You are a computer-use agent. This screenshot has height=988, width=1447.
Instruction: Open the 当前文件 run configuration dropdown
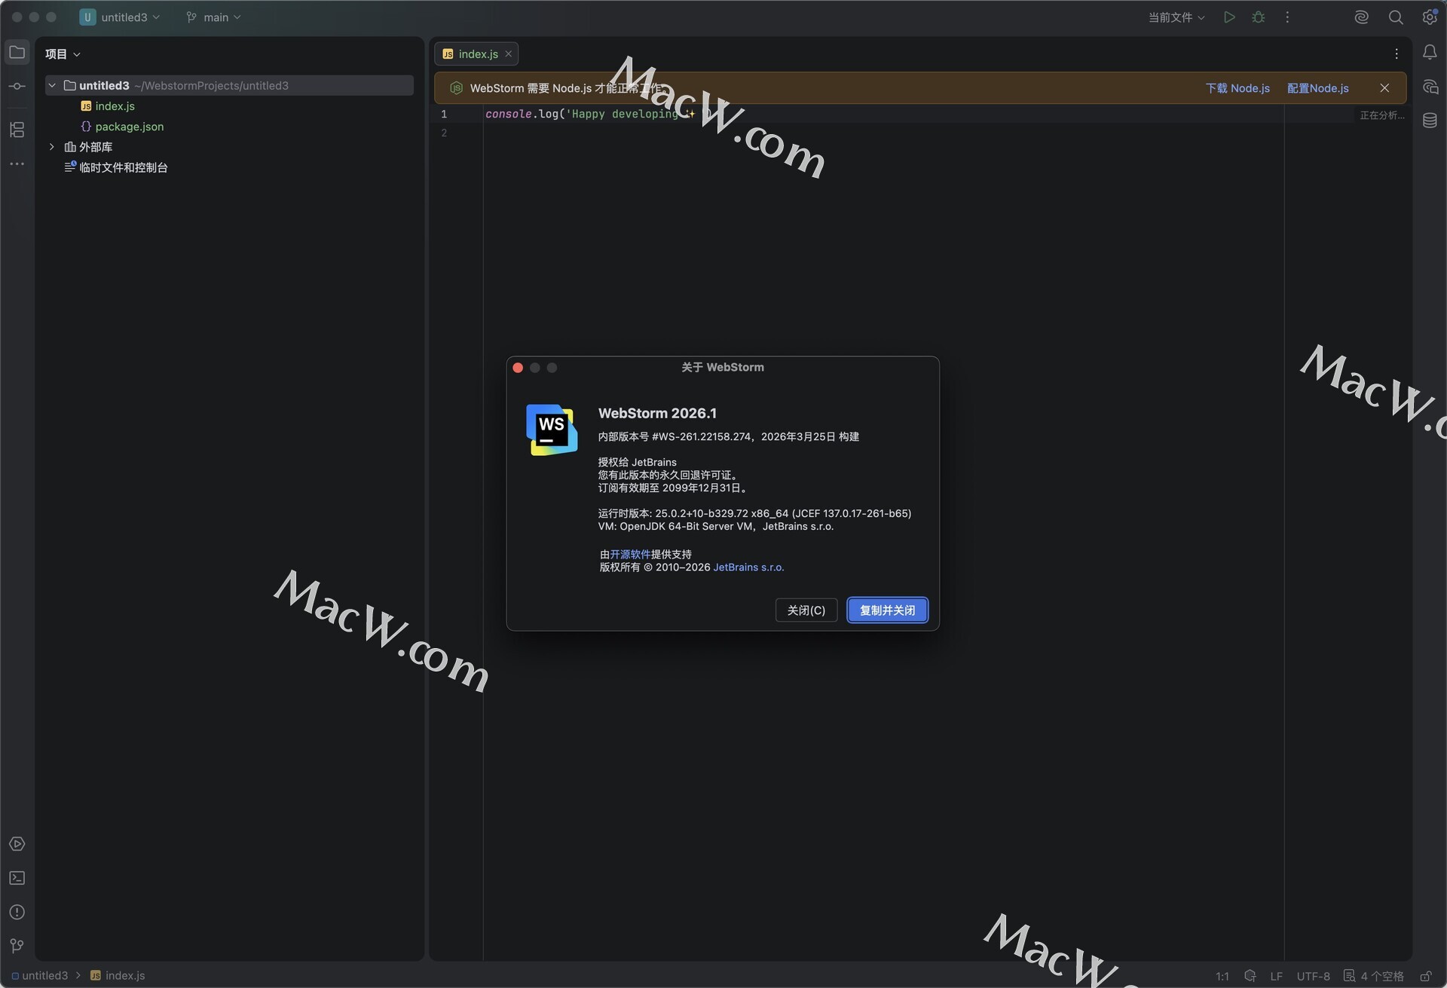pyautogui.click(x=1176, y=17)
